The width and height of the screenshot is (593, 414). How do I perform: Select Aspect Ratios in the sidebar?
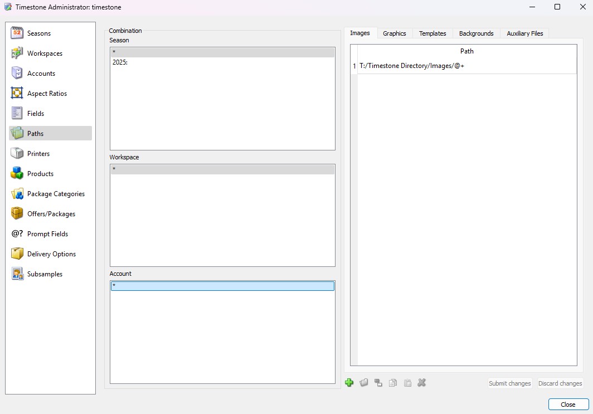point(50,94)
